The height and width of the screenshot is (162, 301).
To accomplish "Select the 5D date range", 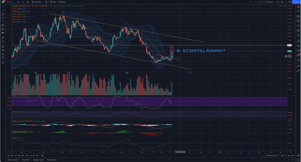I will coord(12,155).
